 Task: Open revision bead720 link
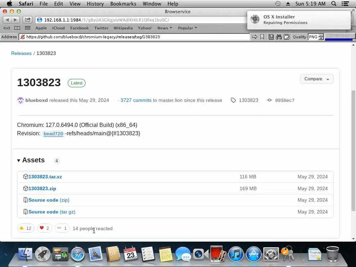point(53,133)
